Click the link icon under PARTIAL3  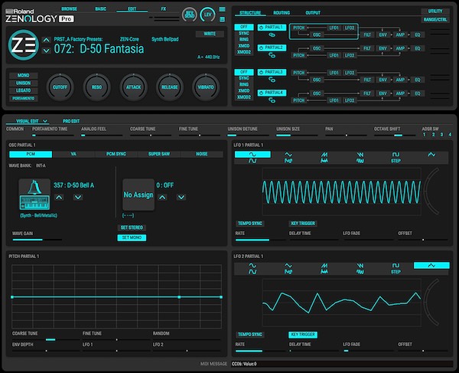coord(272,80)
